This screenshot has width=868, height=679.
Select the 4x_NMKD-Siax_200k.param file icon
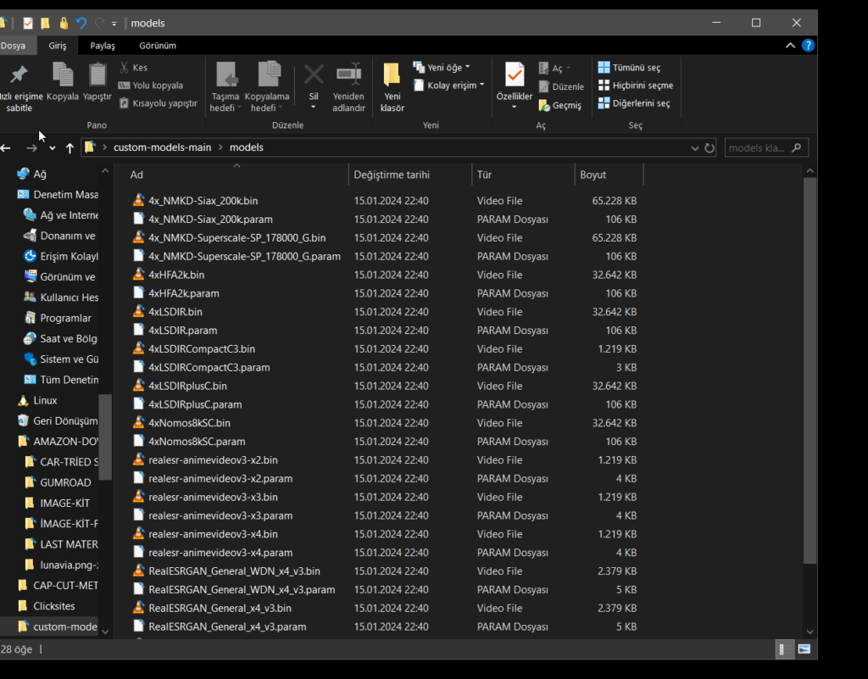tap(138, 219)
